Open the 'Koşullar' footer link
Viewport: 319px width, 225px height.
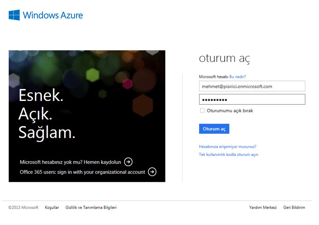[52, 207]
